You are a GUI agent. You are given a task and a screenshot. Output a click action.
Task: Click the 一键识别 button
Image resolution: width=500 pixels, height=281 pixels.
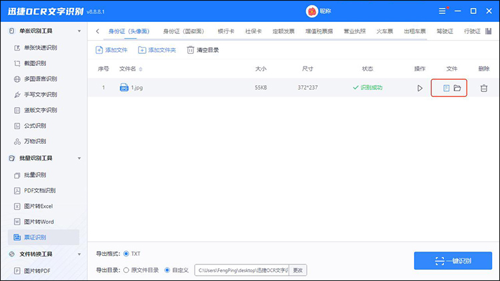coord(453,262)
